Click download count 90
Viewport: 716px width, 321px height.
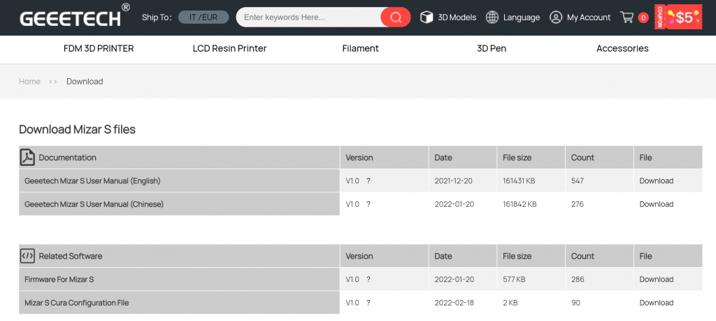click(575, 303)
